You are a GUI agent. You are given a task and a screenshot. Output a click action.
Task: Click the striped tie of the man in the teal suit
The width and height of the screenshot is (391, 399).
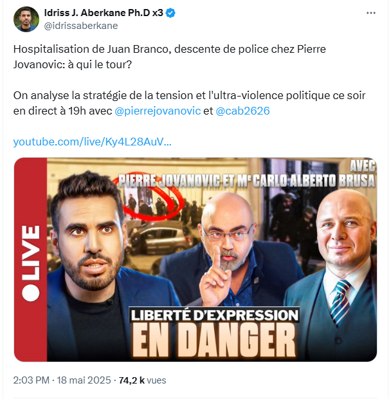pyautogui.click(x=340, y=302)
